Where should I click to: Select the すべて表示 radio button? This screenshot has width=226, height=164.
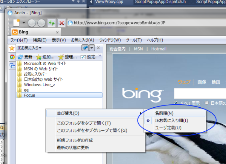(x=176, y=103)
